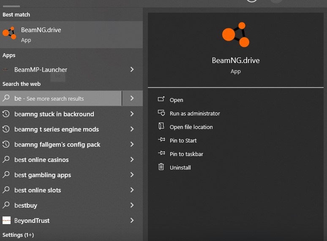Click the Open file location icon
This screenshot has height=241, width=327.
pyautogui.click(x=161, y=126)
